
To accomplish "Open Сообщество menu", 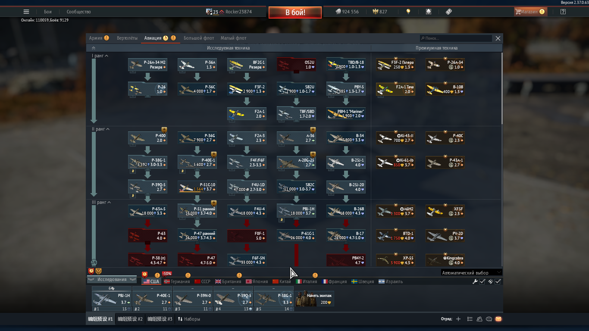I will click(x=79, y=12).
